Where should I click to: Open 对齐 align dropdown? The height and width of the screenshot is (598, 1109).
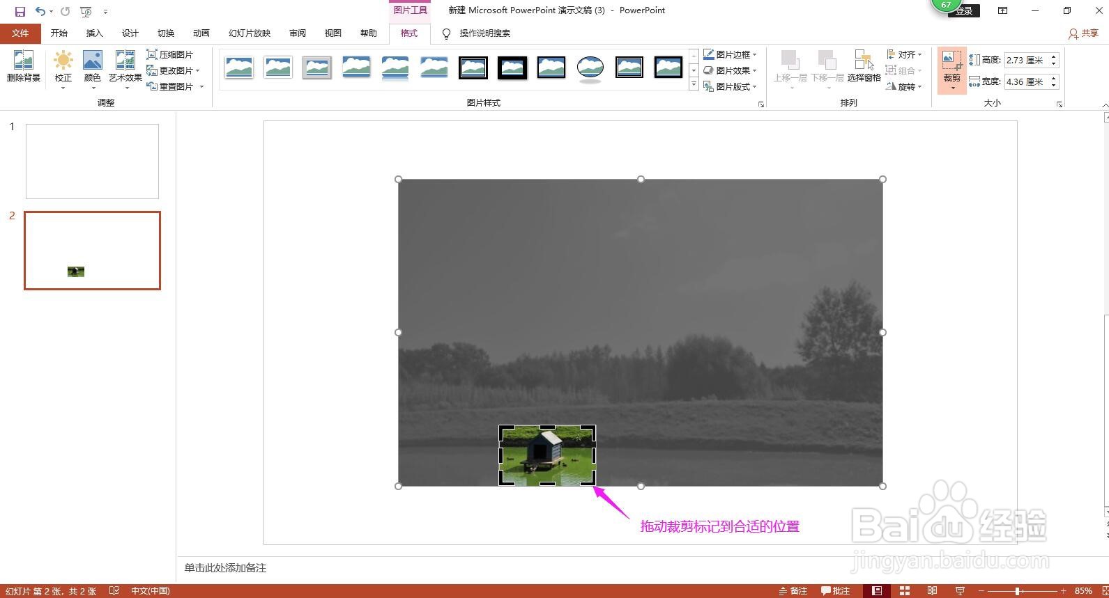904,54
